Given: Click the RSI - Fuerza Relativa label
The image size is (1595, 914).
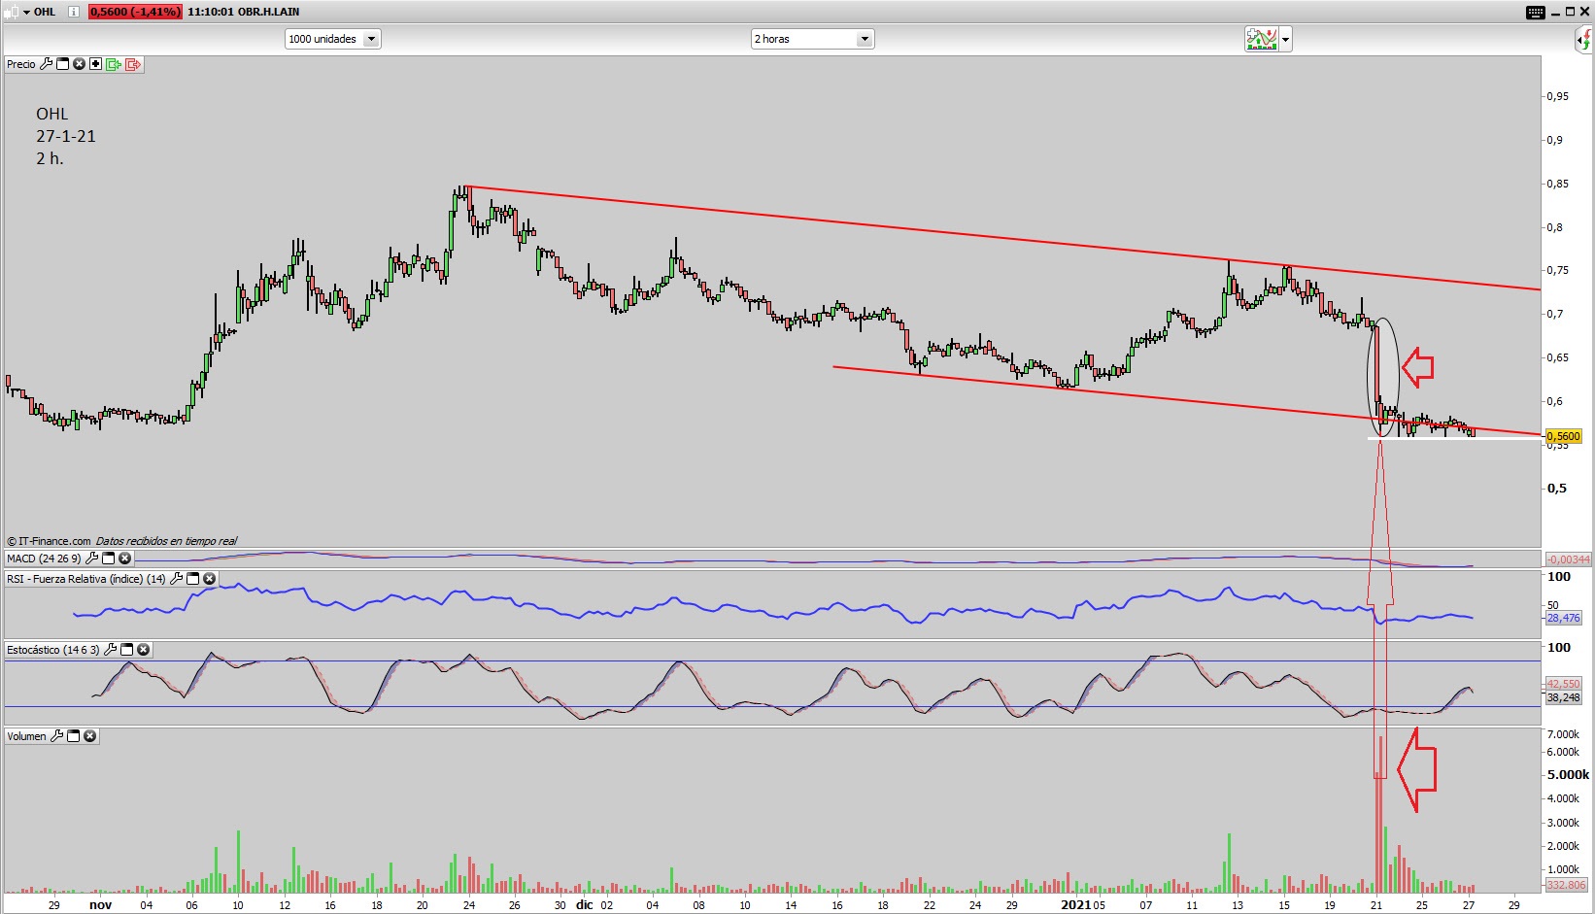Looking at the screenshot, I should (86, 579).
